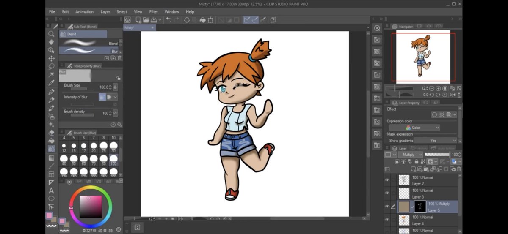Click the Scale/Rotate transform icon

(210, 20)
